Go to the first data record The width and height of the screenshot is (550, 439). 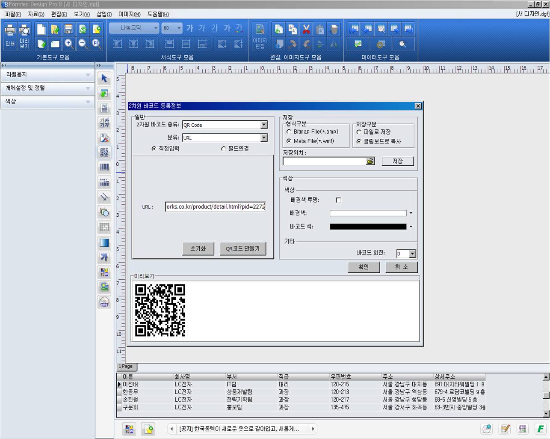click(x=354, y=29)
